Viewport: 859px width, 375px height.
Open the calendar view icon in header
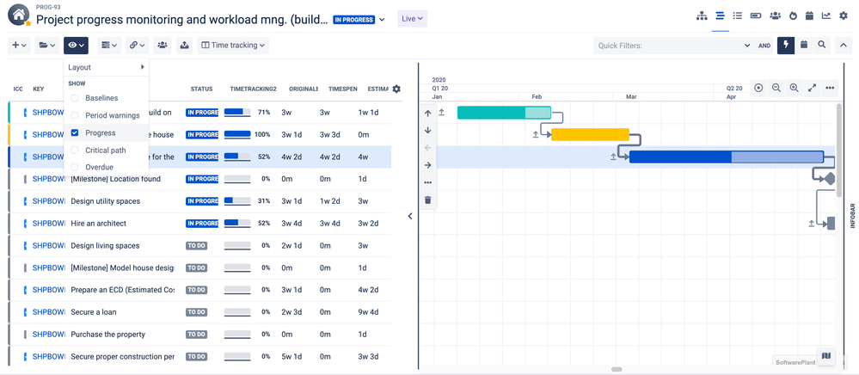coord(808,15)
